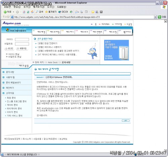
Task: Open the Back button history dropdown arrow
Action: pyautogui.click(x=13, y=12)
